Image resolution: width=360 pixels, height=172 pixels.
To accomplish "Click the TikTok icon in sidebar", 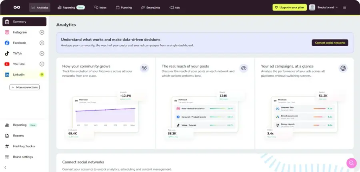I will point(7,53).
